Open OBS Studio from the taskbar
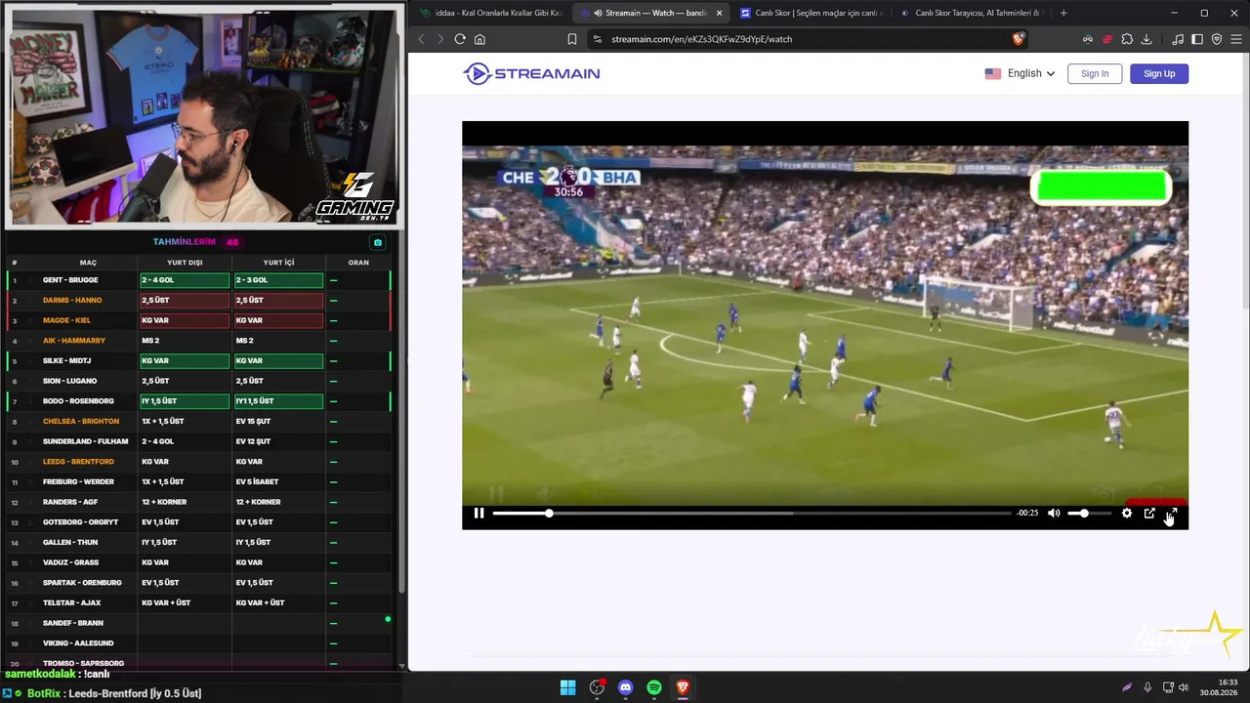The width and height of the screenshot is (1250, 703). click(597, 687)
